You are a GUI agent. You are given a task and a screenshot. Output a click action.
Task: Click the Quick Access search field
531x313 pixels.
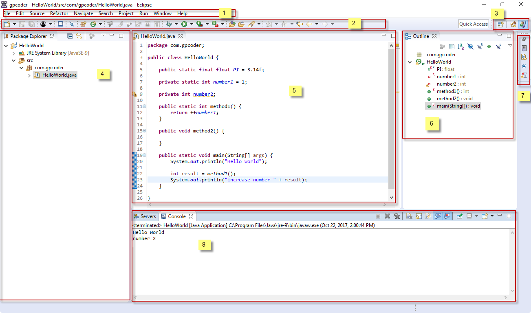[474, 24]
